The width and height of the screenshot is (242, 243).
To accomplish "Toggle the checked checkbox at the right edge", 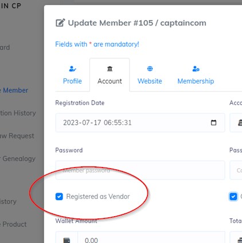I will click(233, 197).
